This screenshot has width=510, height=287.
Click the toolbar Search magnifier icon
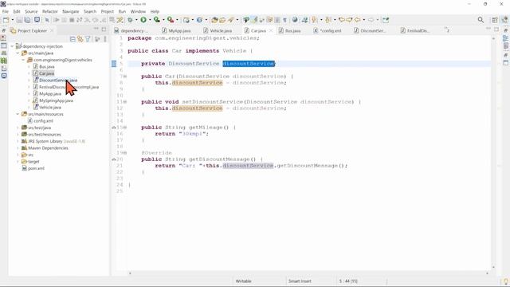pyautogui.click(x=481, y=20)
